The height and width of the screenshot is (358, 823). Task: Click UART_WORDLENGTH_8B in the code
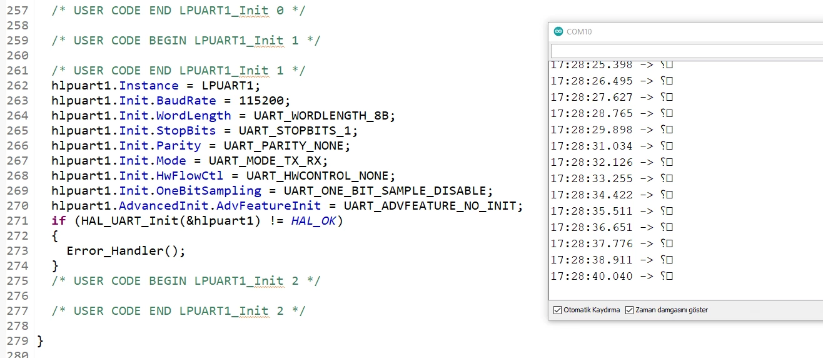pos(321,116)
